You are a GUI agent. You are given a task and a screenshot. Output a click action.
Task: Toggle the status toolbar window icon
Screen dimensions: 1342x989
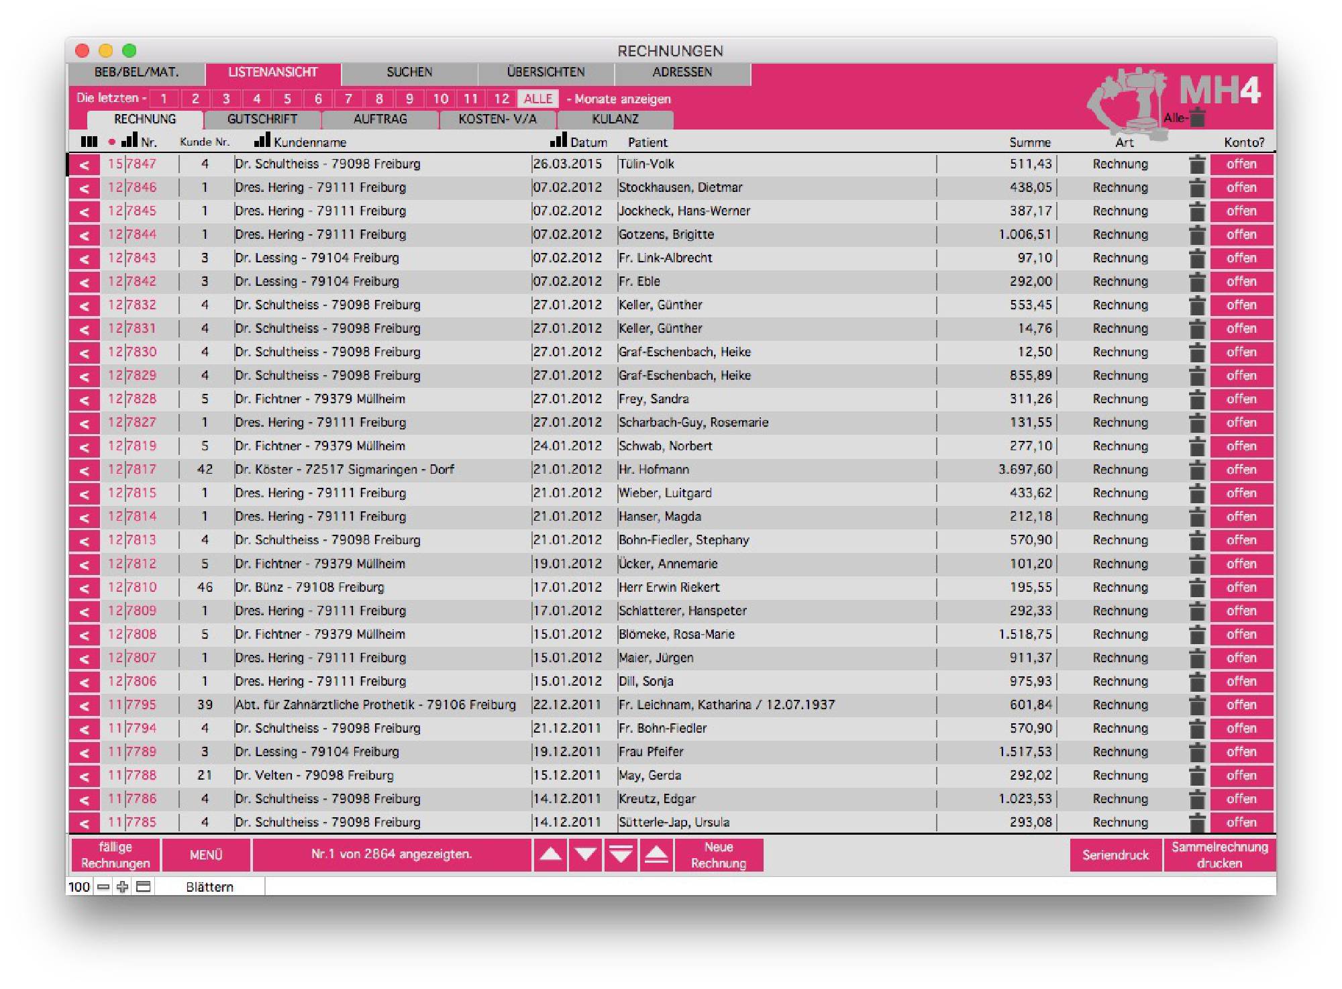click(x=144, y=887)
